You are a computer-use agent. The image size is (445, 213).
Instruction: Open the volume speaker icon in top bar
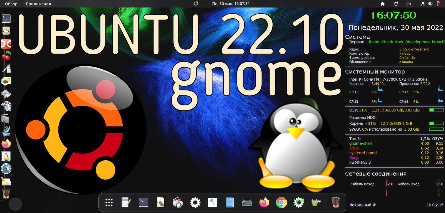coord(430,4)
